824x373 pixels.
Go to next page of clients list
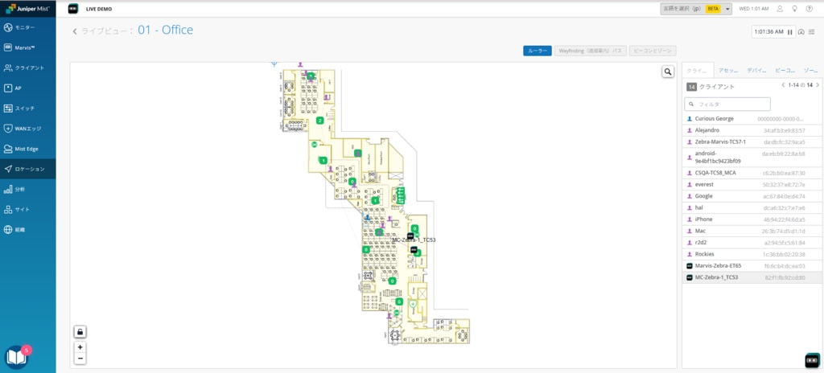tap(818, 85)
